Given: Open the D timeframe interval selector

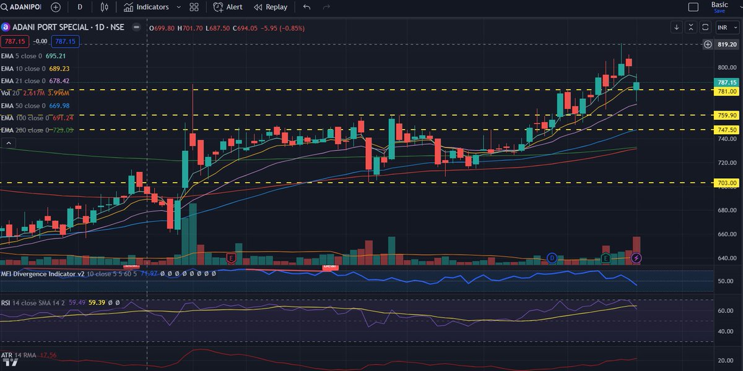Looking at the screenshot, I should [x=80, y=7].
